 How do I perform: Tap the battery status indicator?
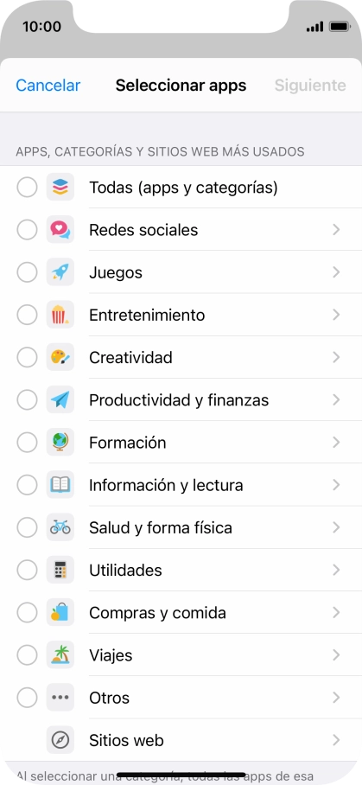tap(340, 27)
